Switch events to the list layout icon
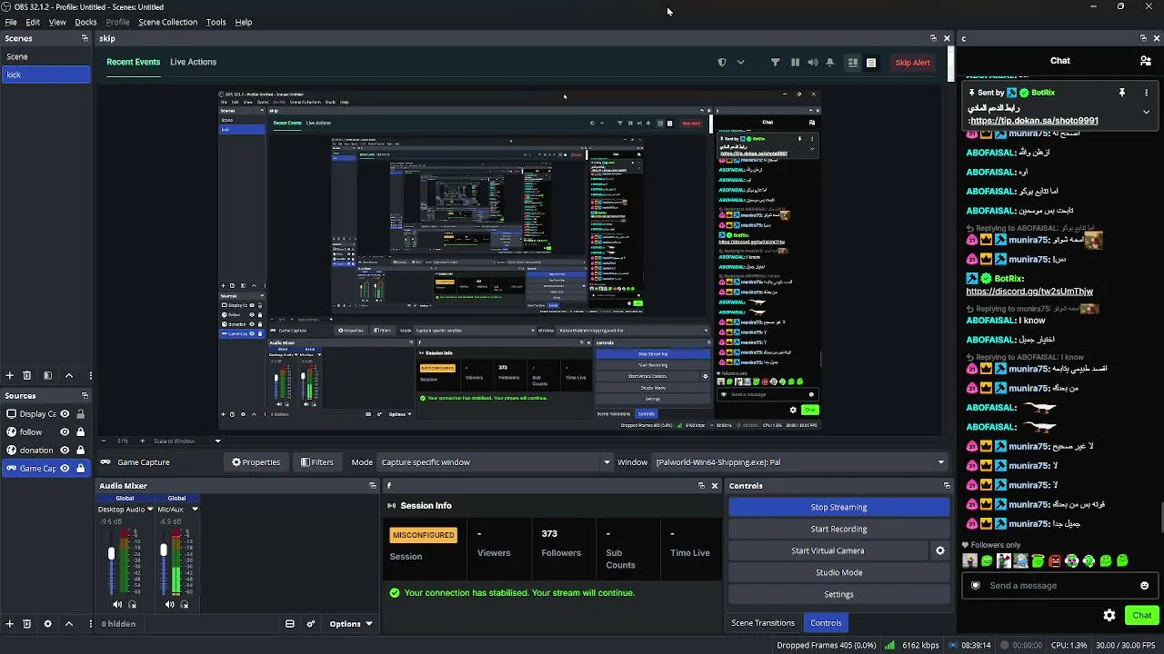Image resolution: width=1164 pixels, height=654 pixels. pos(870,63)
